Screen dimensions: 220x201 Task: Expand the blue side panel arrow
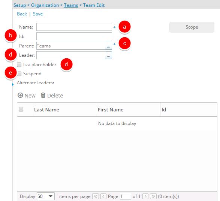pyautogui.click(x=13, y=85)
